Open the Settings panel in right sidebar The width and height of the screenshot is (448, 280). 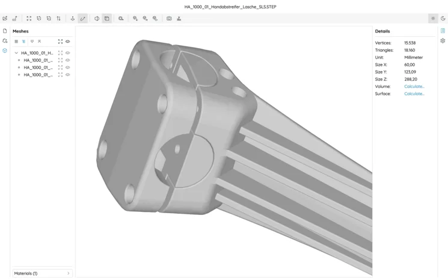(443, 41)
